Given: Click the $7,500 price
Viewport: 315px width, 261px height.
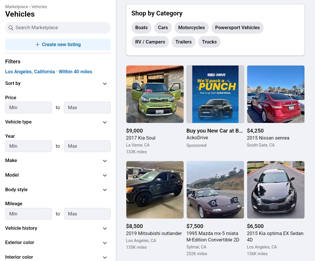Looking at the screenshot, I should (x=195, y=226).
